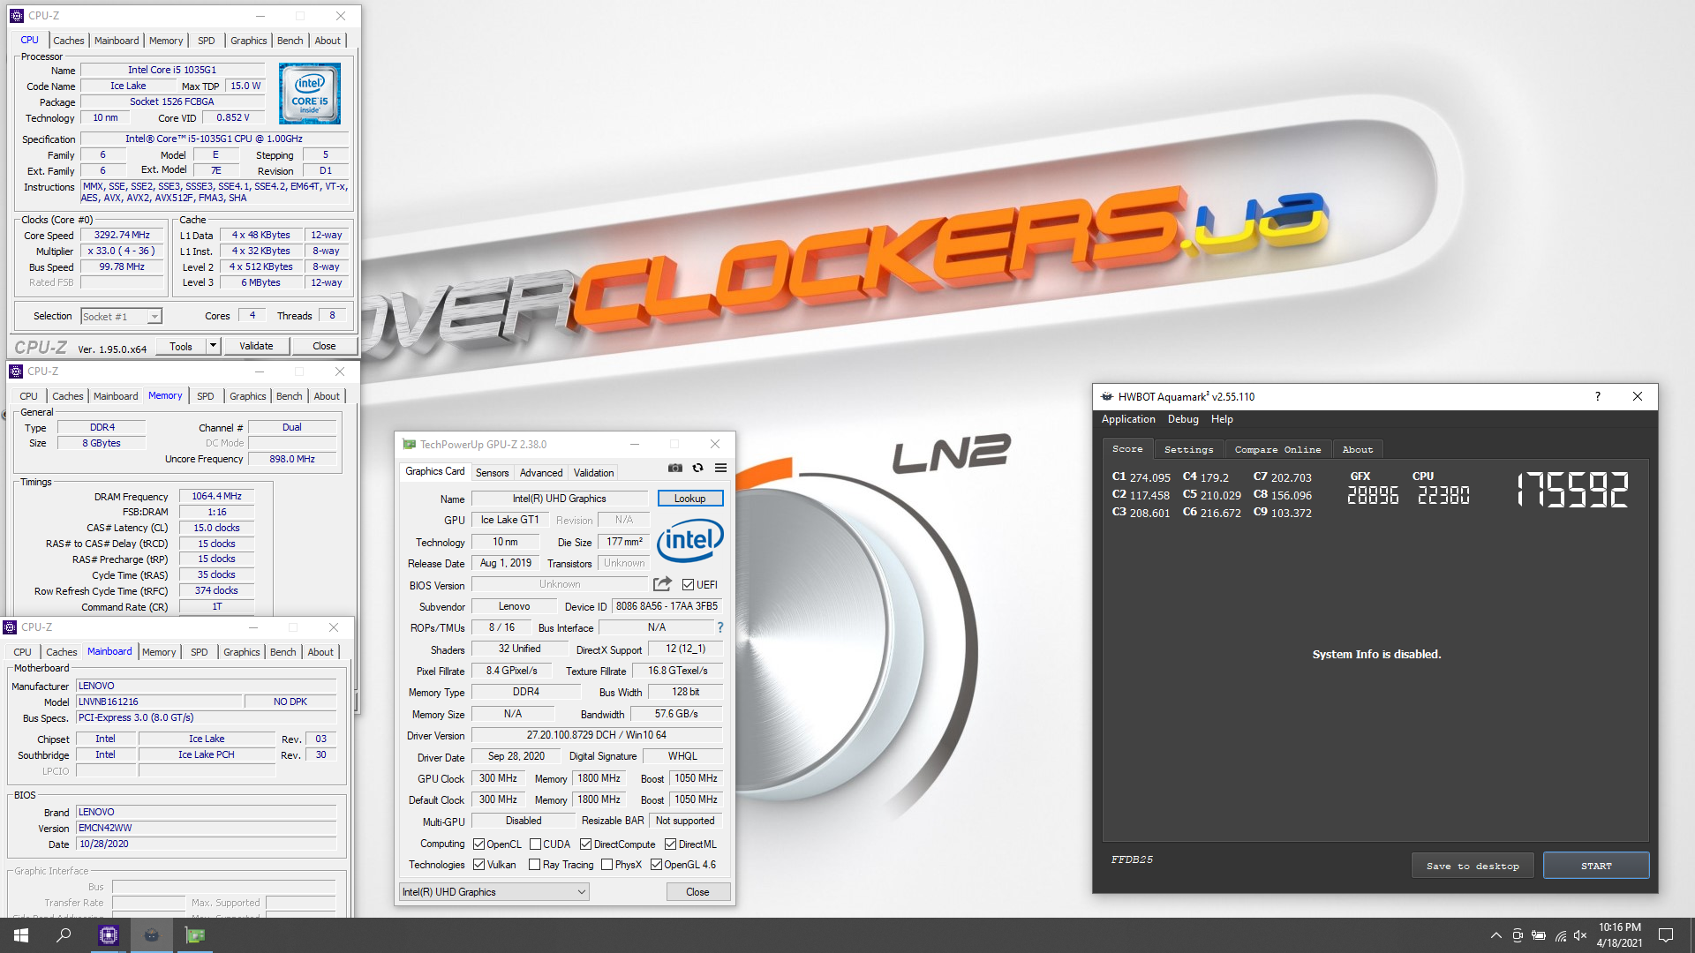Click the clock and date in taskbar
Image resolution: width=1695 pixels, height=953 pixels.
click(x=1620, y=935)
